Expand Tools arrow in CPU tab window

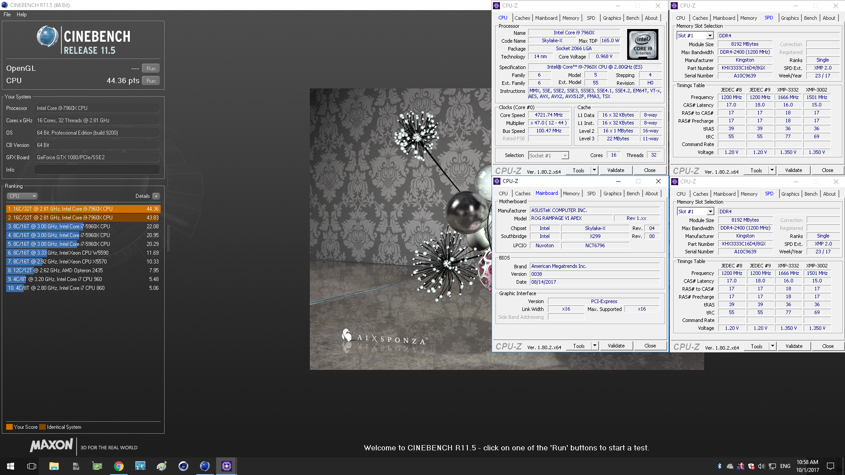(x=594, y=170)
